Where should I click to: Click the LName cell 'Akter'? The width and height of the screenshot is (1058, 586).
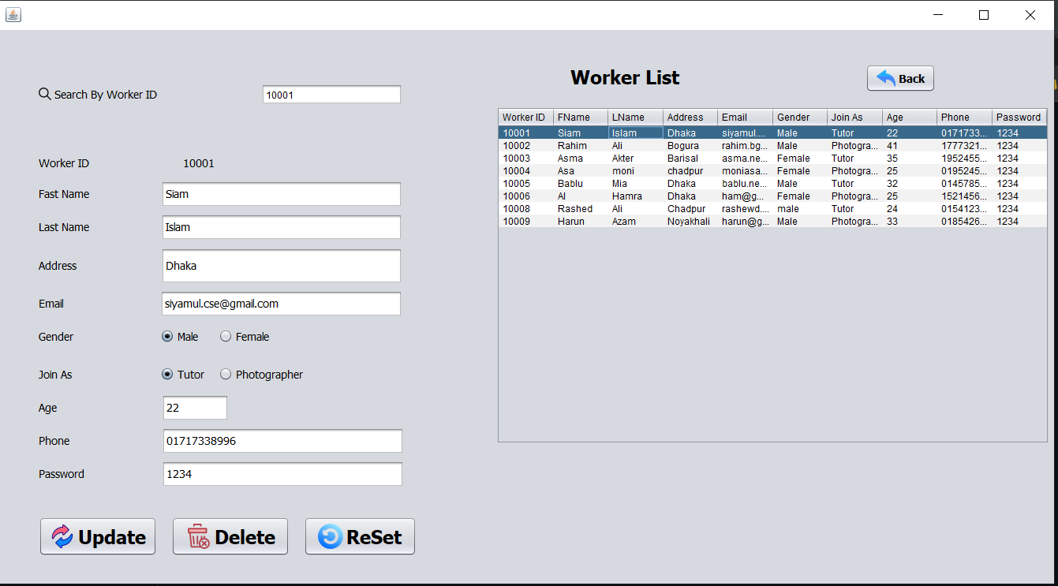635,159
